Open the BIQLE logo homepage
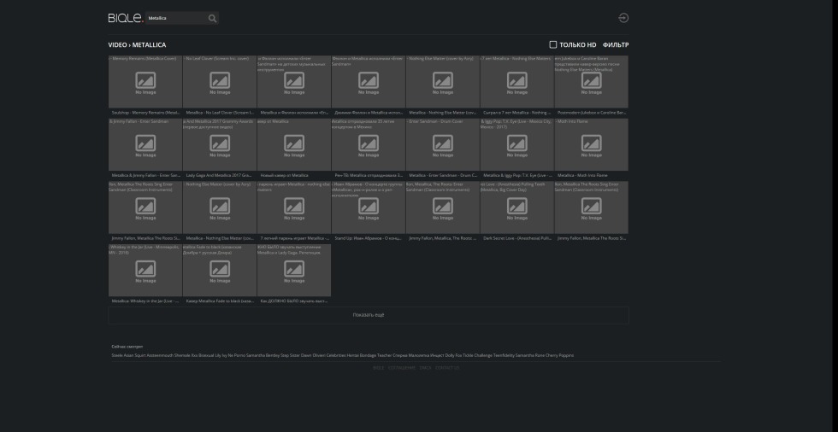This screenshot has width=838, height=432. 125,18
